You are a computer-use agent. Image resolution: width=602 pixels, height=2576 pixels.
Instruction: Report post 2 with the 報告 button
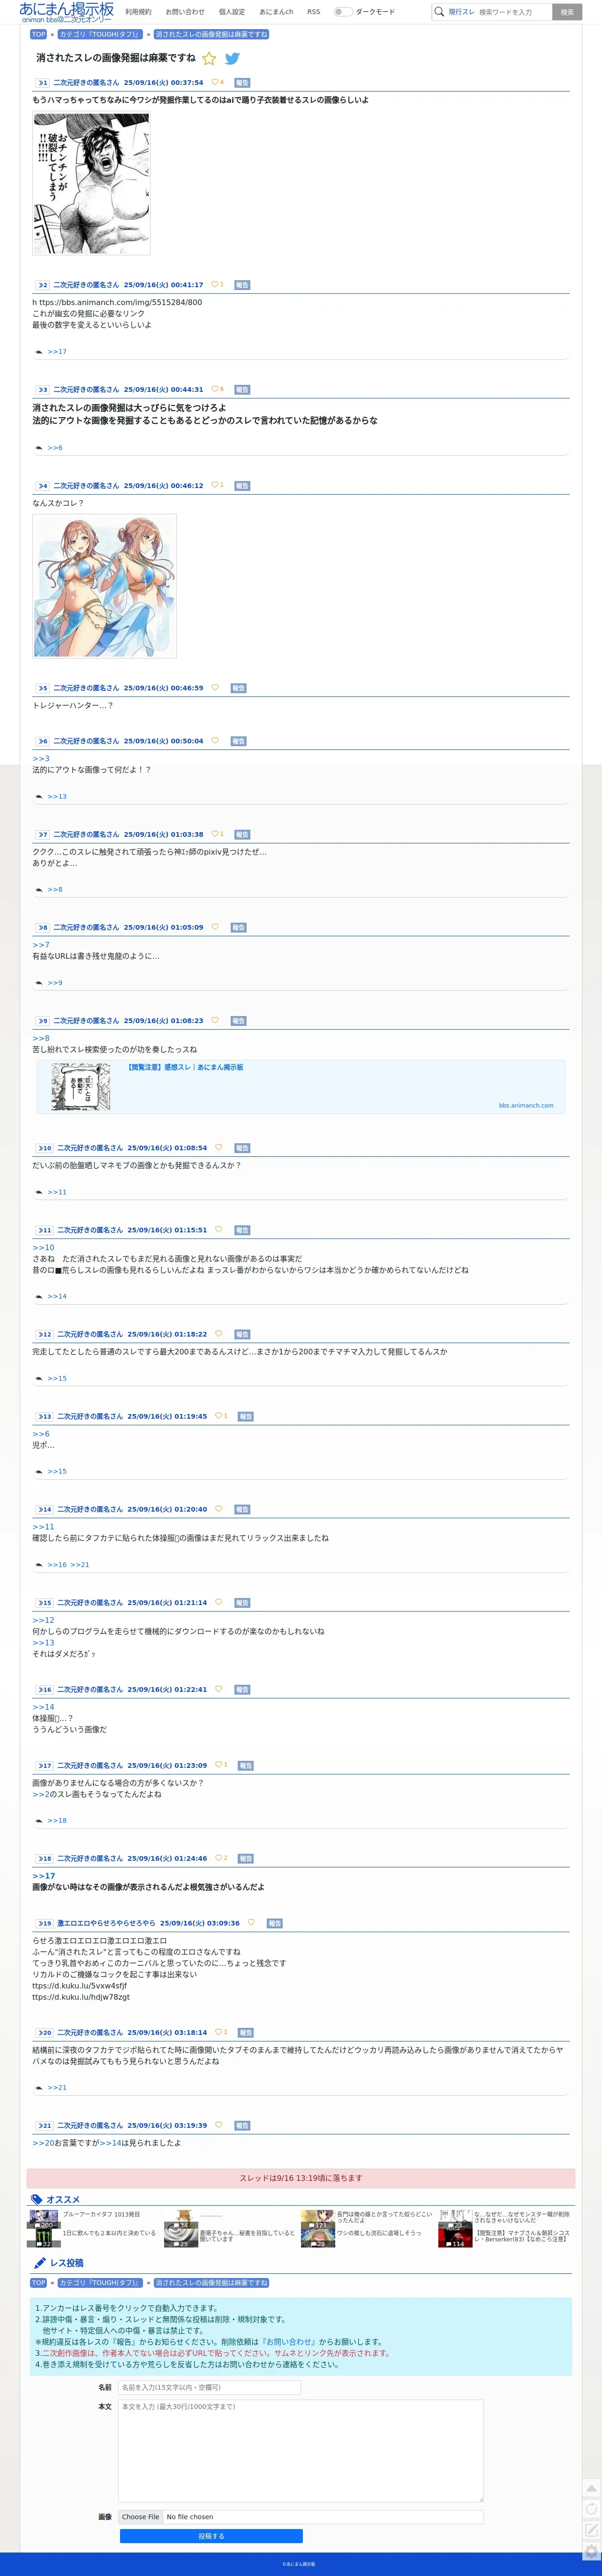(x=242, y=285)
